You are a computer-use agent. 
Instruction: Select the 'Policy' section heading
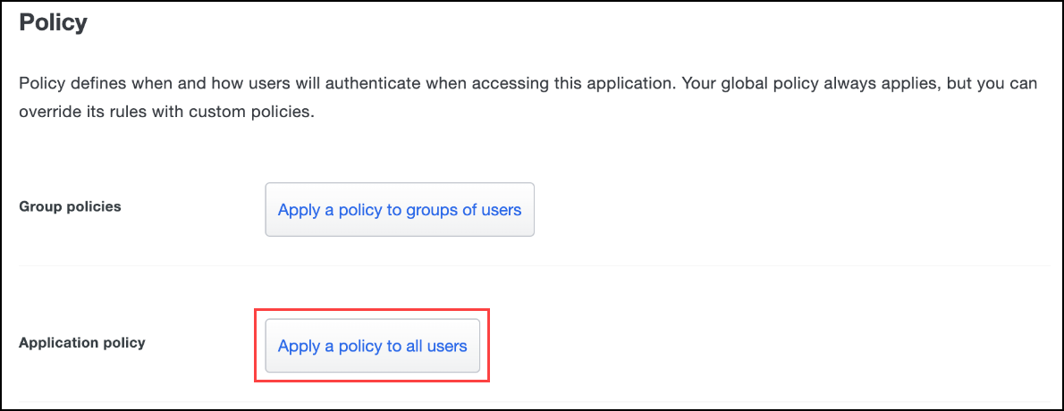[53, 22]
